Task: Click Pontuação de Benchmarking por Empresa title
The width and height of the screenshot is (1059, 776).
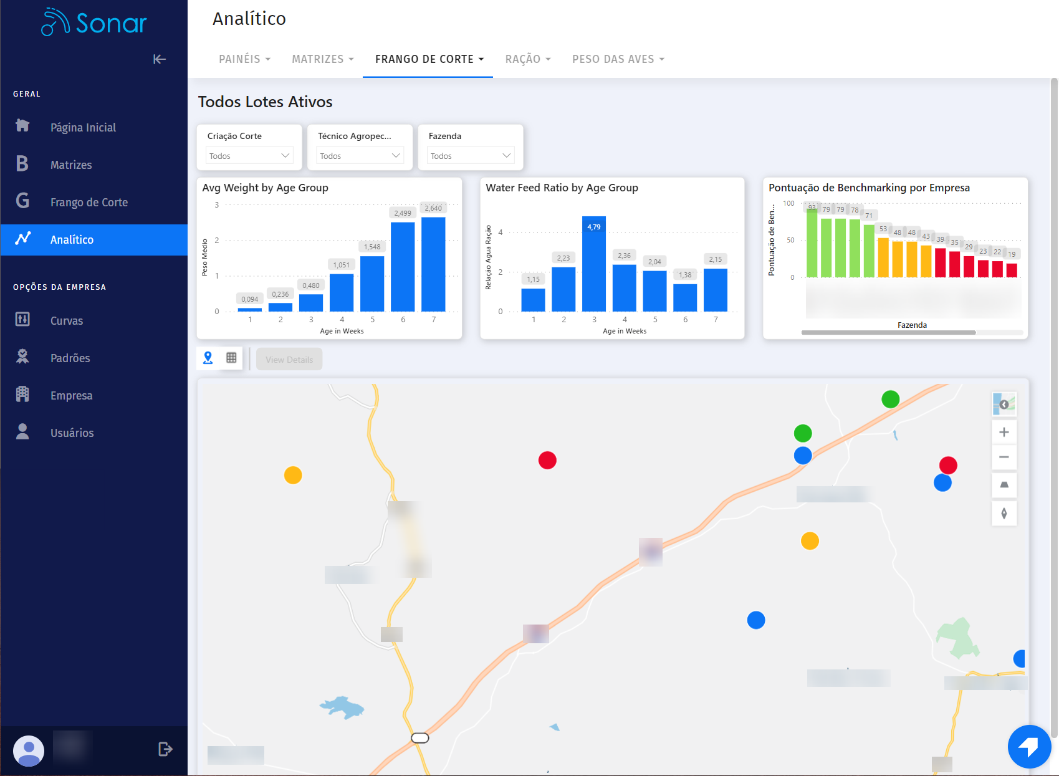Action: click(869, 188)
